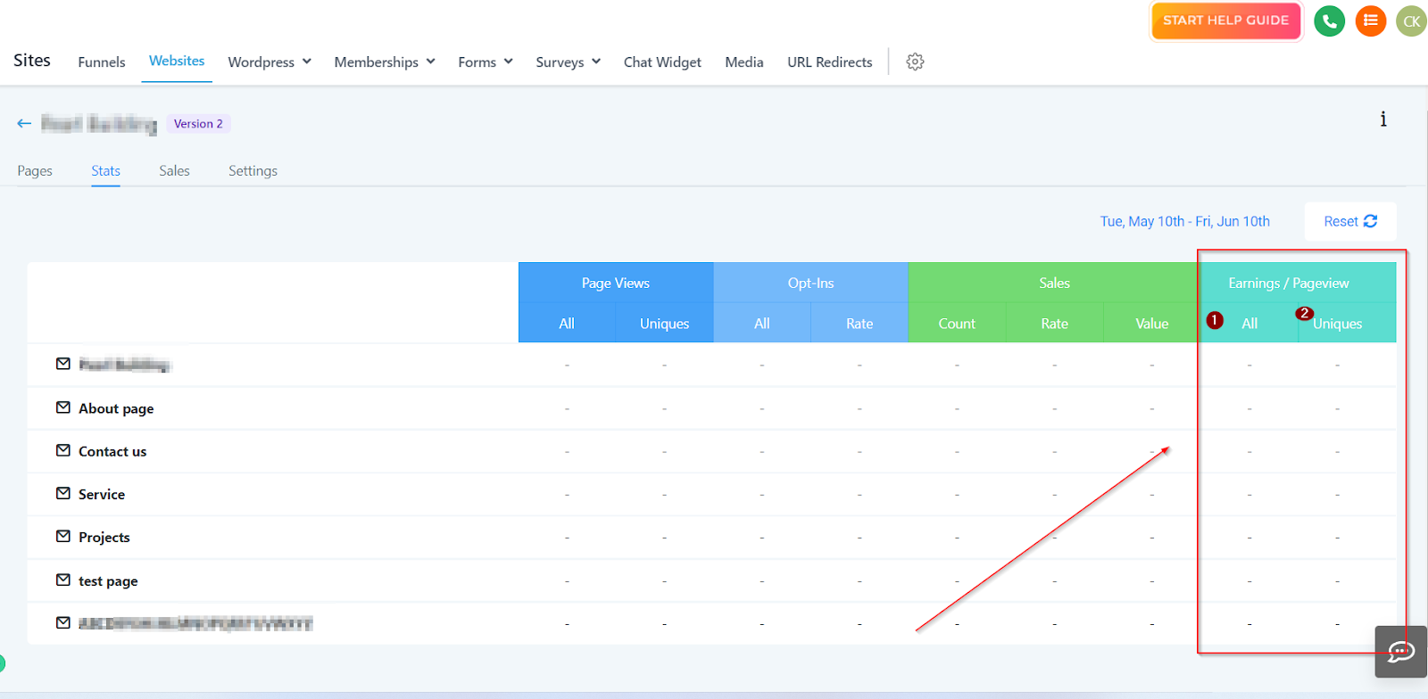The width and height of the screenshot is (1428, 699).
Task: Select the Projects page row
Action: [x=712, y=537]
